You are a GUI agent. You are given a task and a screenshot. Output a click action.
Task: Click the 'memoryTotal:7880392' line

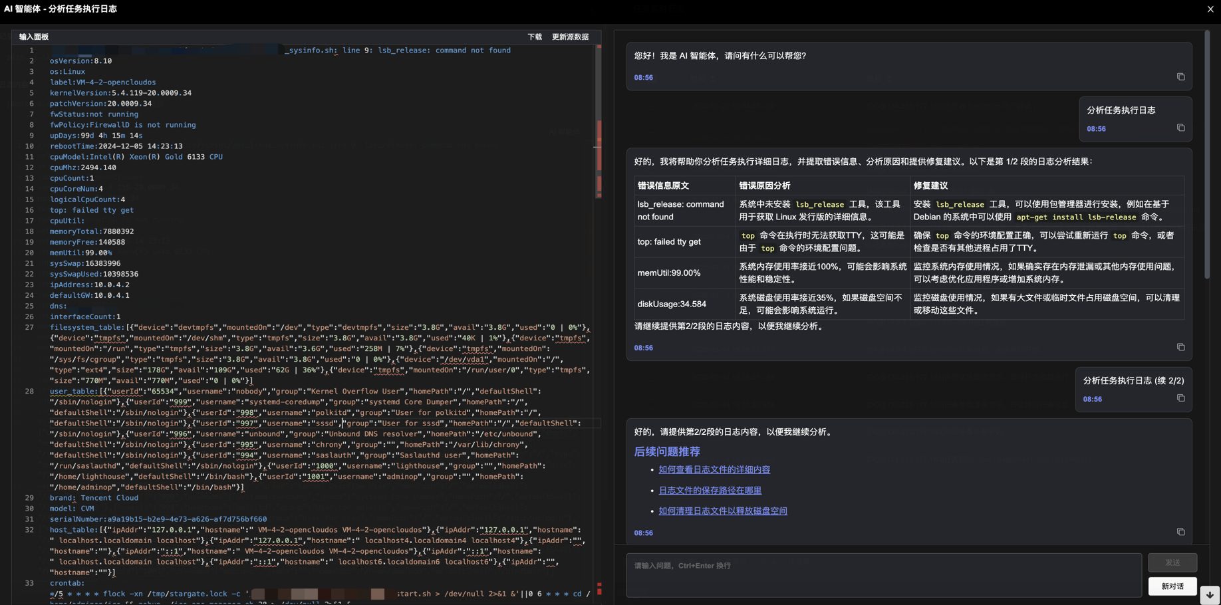92,231
